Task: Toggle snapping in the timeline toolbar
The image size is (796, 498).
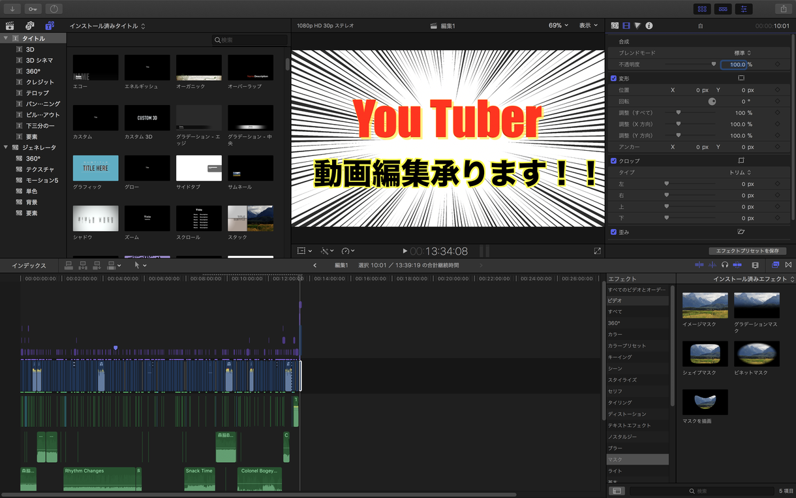Action: 737,265
